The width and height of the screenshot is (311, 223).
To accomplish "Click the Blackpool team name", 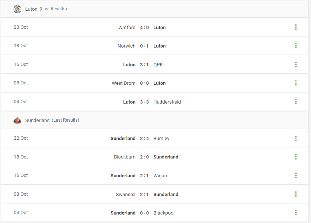I will [164, 213].
